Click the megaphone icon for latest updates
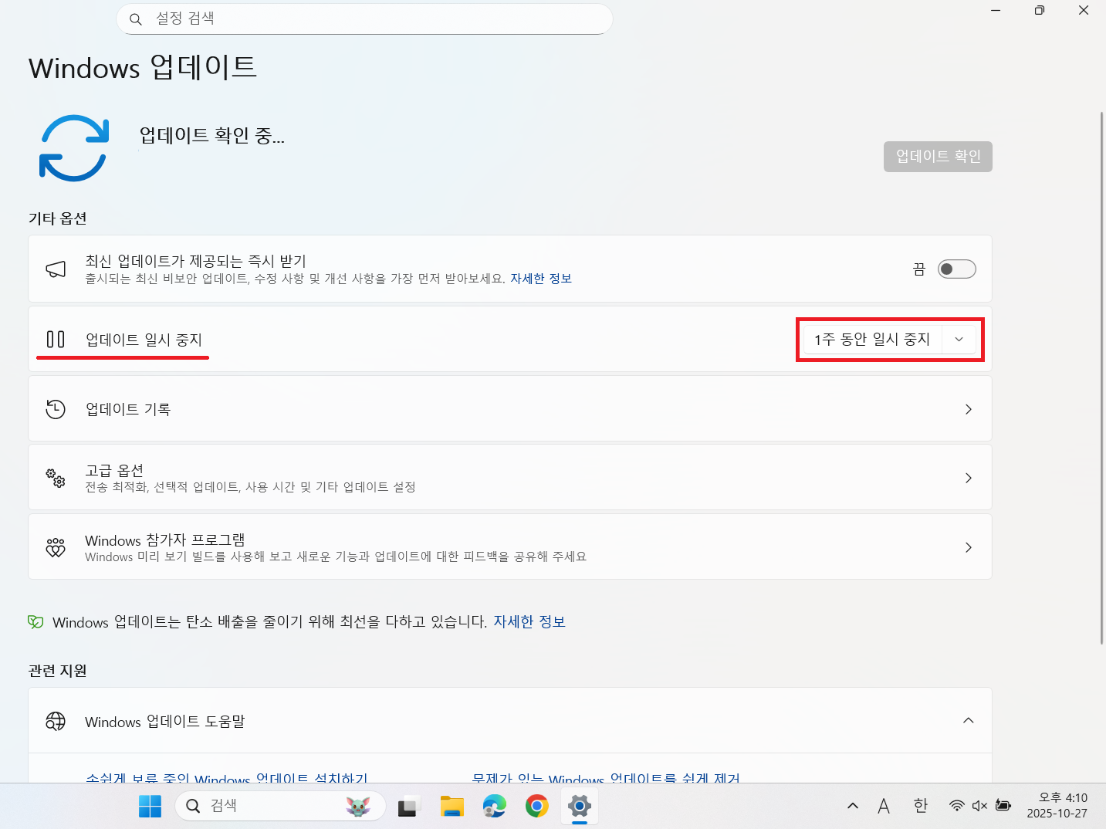This screenshot has height=829, width=1106. click(56, 269)
